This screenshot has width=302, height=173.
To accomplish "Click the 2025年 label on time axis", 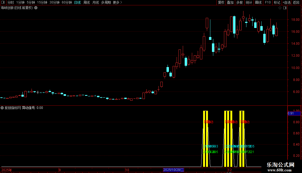I will pyautogui.click(x=7, y=170).
